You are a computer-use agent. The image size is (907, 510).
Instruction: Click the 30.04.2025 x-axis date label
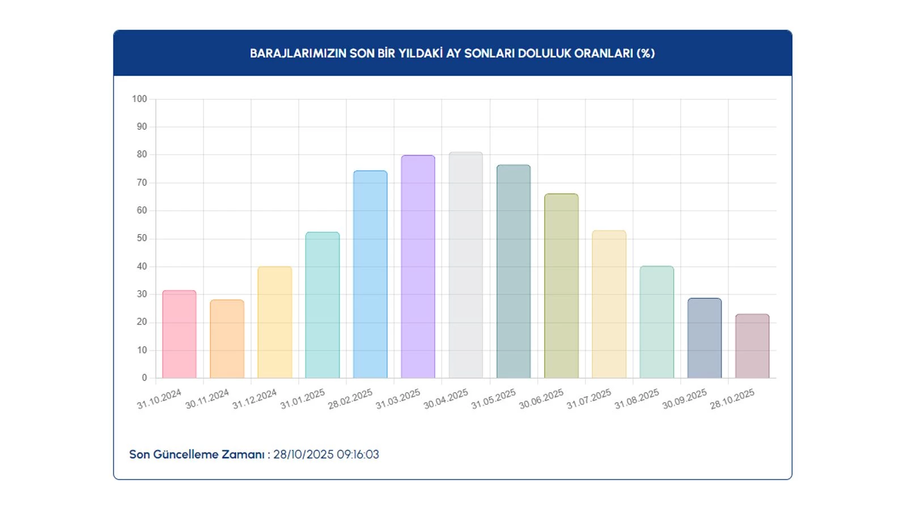pos(446,399)
